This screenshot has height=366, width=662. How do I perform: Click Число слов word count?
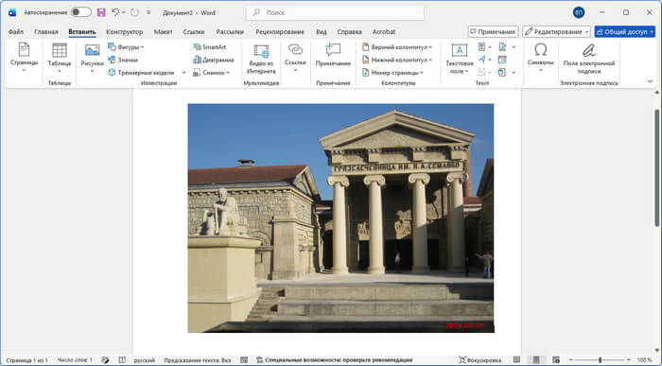pyautogui.click(x=75, y=360)
